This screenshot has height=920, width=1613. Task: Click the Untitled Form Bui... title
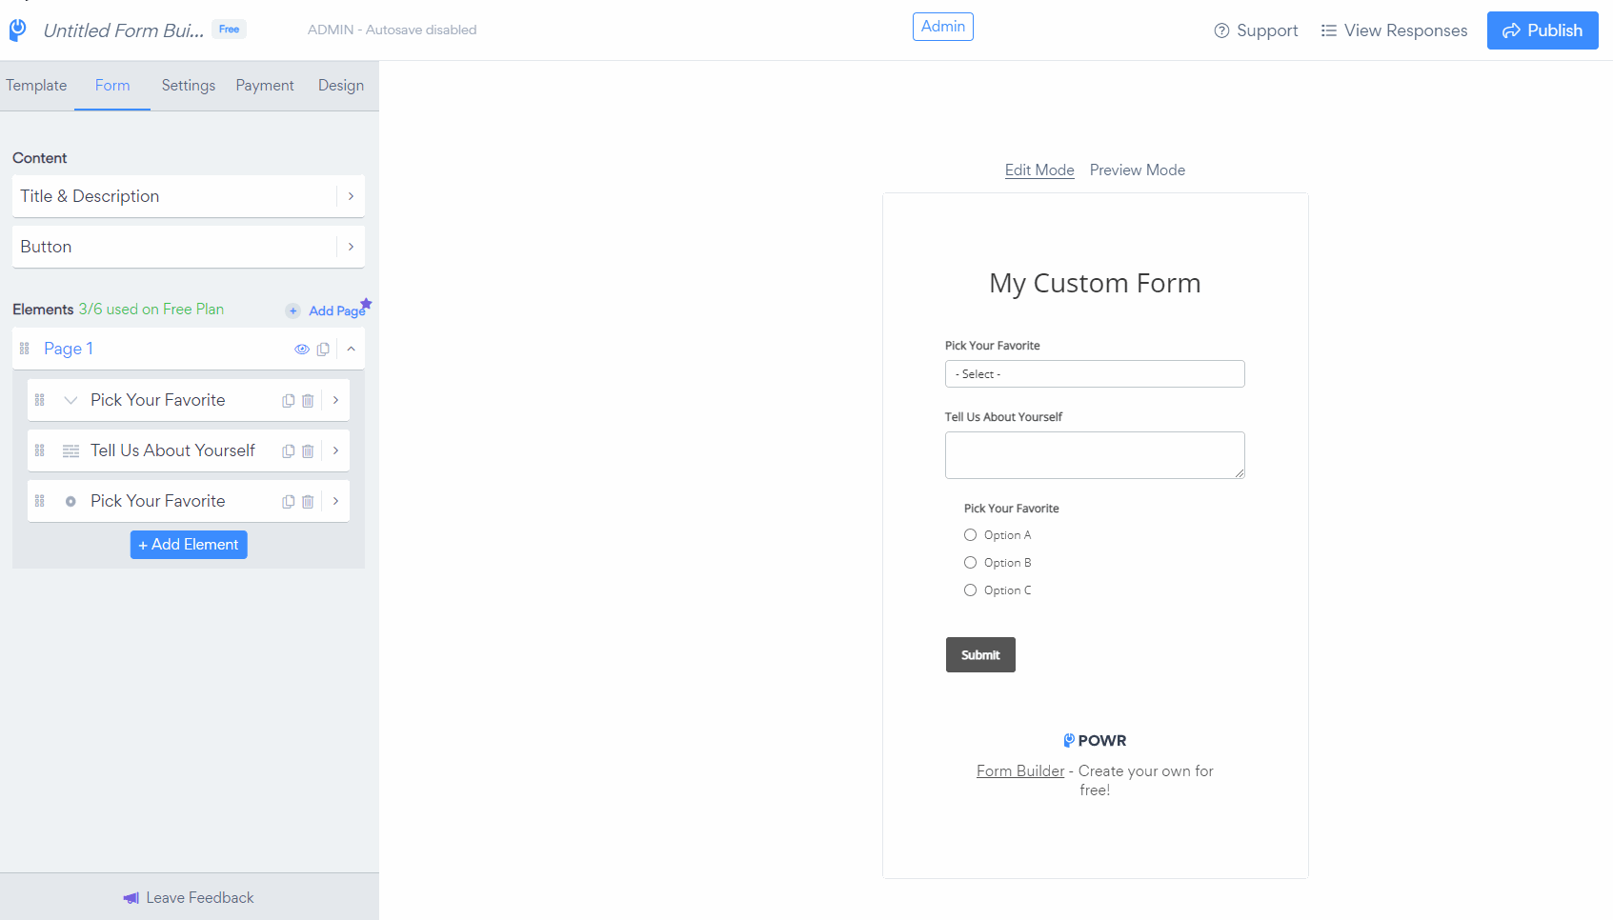(124, 30)
